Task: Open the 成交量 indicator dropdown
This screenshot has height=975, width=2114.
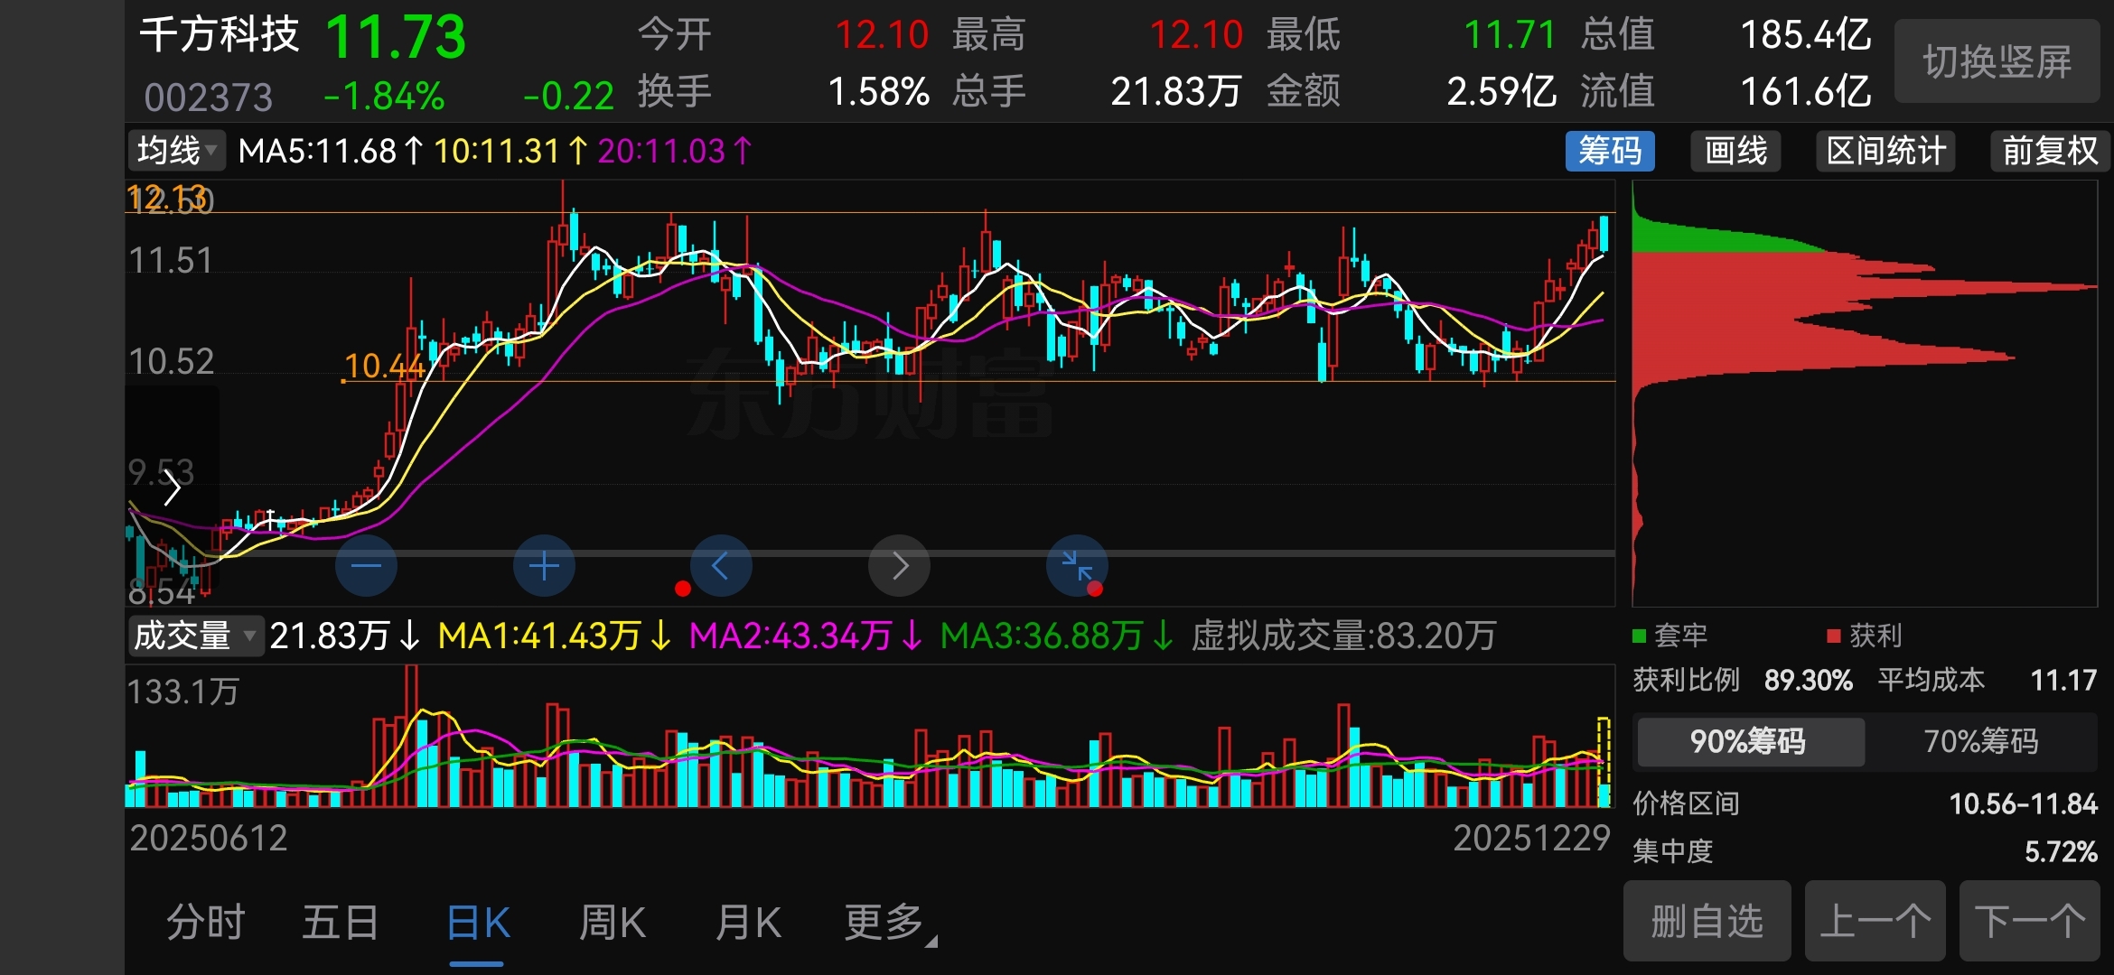Action: click(194, 636)
